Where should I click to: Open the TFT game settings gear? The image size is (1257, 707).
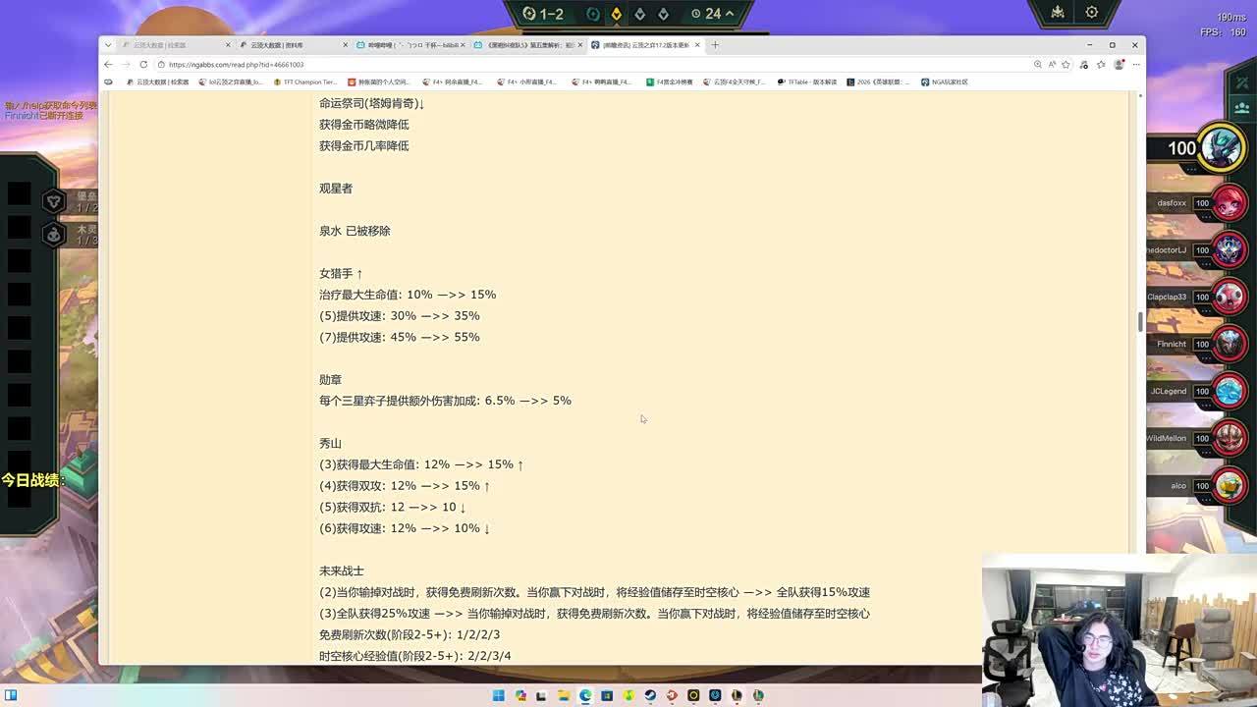coord(1092,13)
